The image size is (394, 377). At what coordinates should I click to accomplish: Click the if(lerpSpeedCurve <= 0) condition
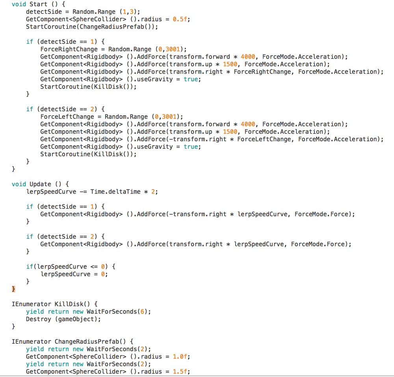[x=71, y=266]
